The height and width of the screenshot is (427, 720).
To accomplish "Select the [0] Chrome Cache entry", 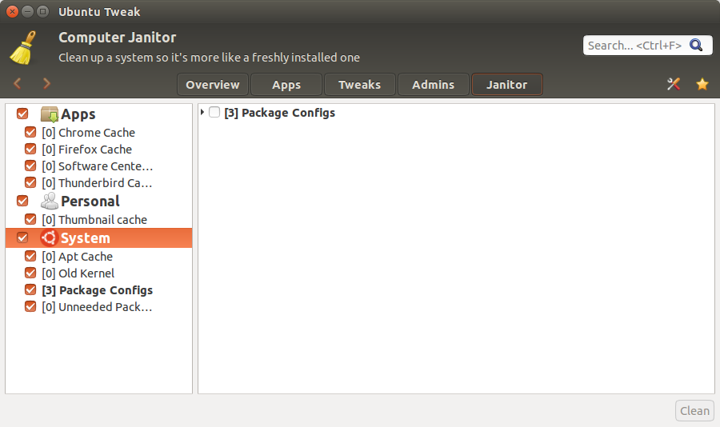I will [88, 133].
